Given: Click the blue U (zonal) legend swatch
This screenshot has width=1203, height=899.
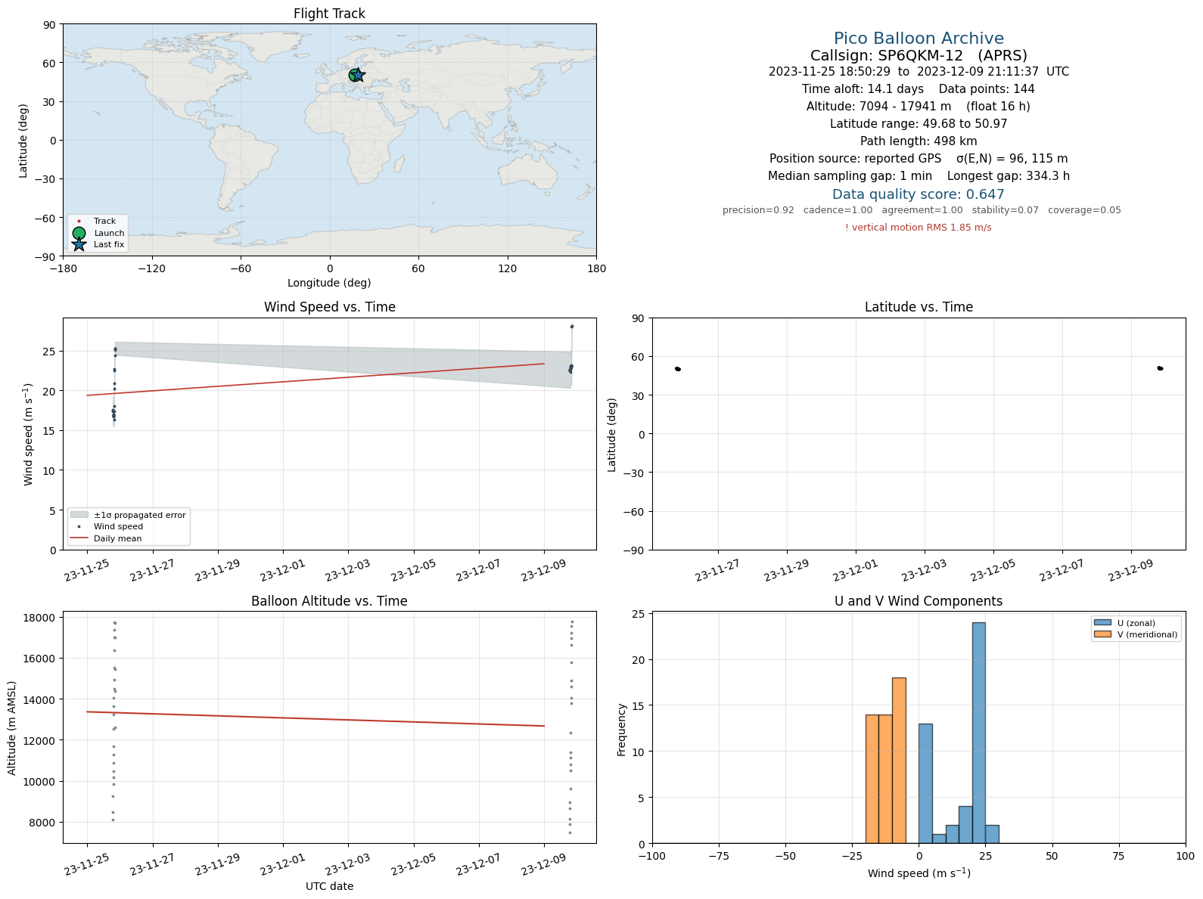Looking at the screenshot, I should point(1102,623).
